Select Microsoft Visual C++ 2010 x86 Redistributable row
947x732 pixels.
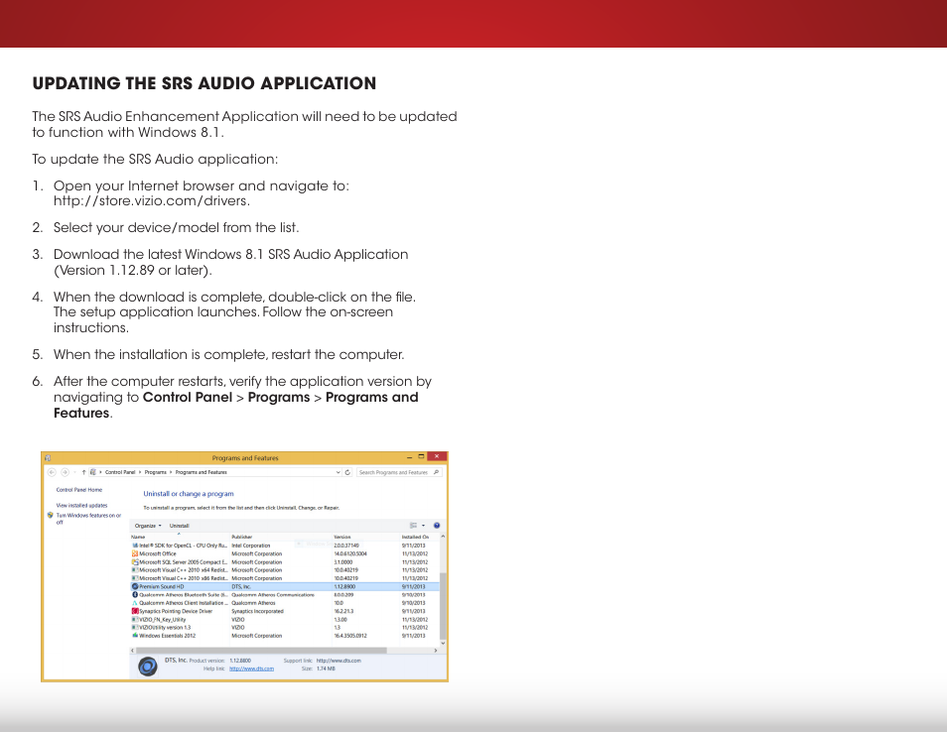point(285,578)
